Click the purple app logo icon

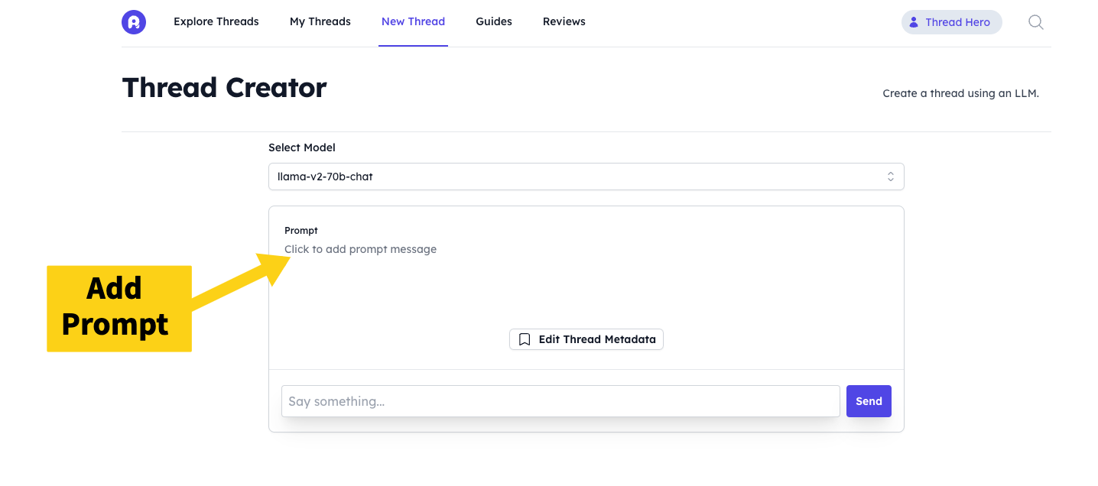(133, 22)
